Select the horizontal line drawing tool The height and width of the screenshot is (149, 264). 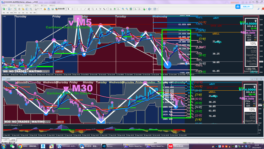pyautogui.click(x=81, y=9)
